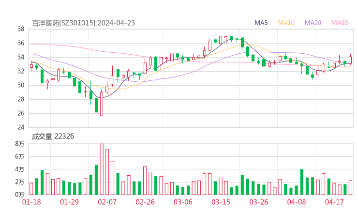Click the 26 price axis label
The height and width of the screenshot is (213, 358).
pos(21,113)
